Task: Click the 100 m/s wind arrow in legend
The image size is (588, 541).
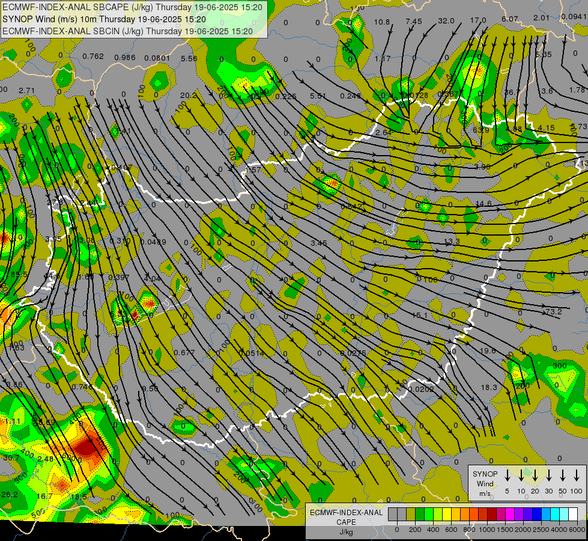Action: [x=577, y=475]
